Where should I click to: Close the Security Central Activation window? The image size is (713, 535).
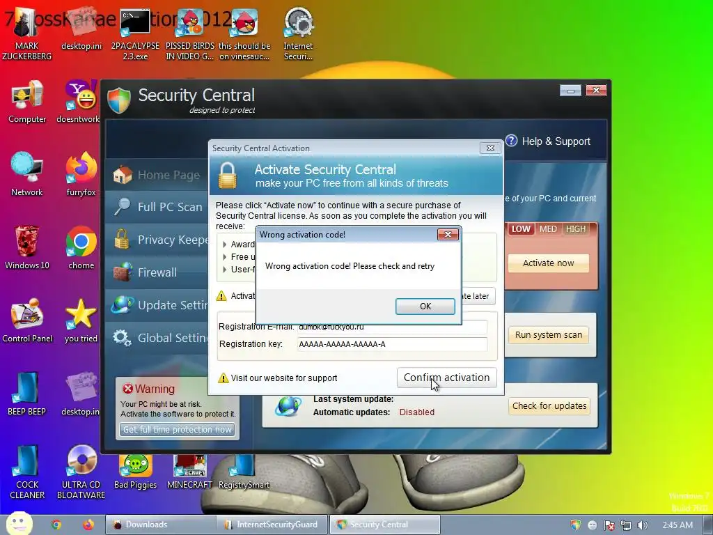[x=490, y=148]
